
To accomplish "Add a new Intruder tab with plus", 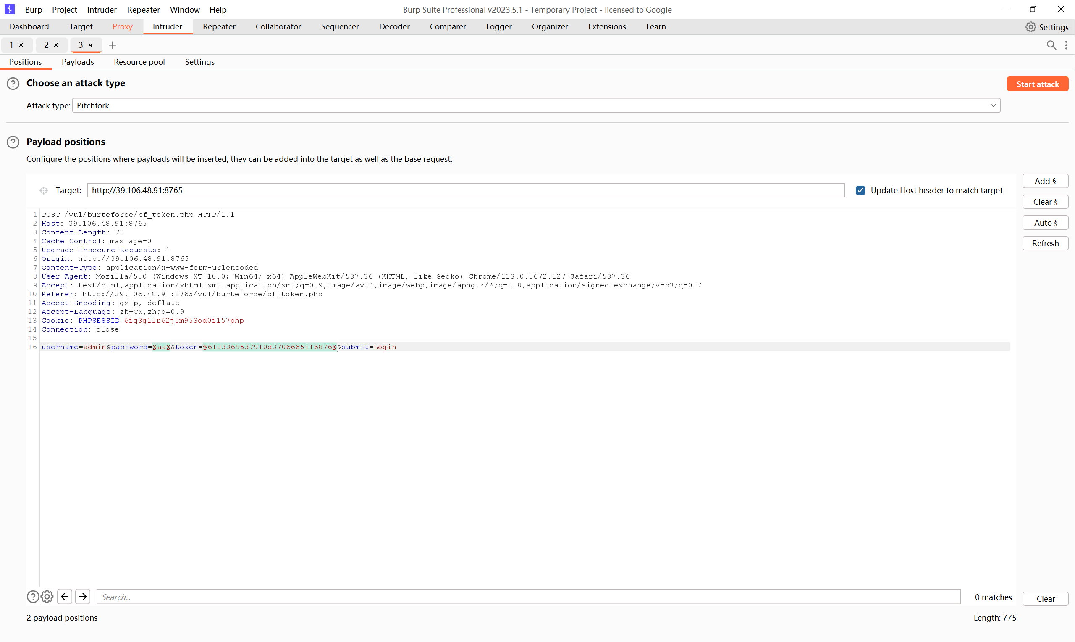I will tap(113, 45).
